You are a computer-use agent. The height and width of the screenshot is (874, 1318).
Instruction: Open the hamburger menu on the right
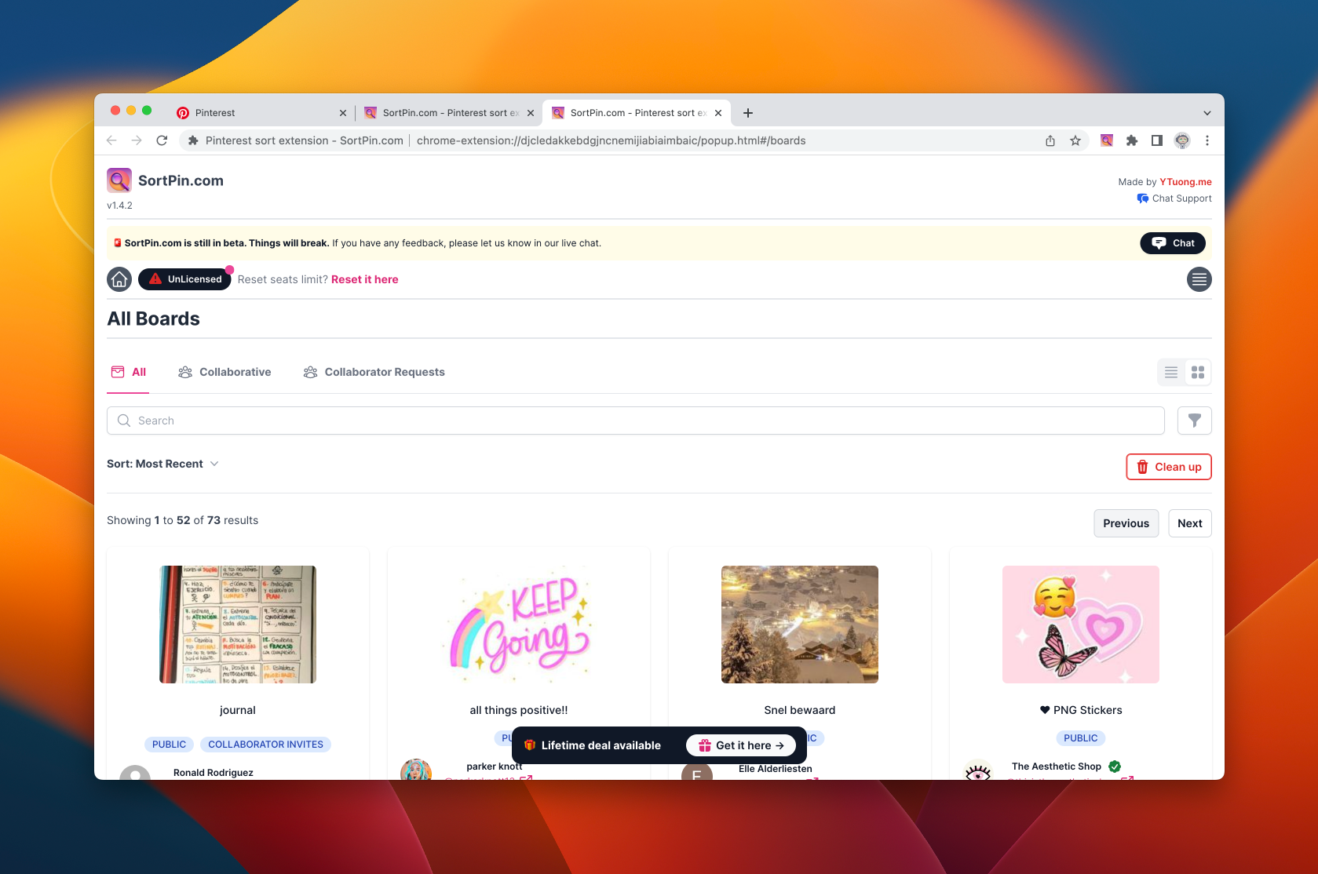tap(1199, 279)
